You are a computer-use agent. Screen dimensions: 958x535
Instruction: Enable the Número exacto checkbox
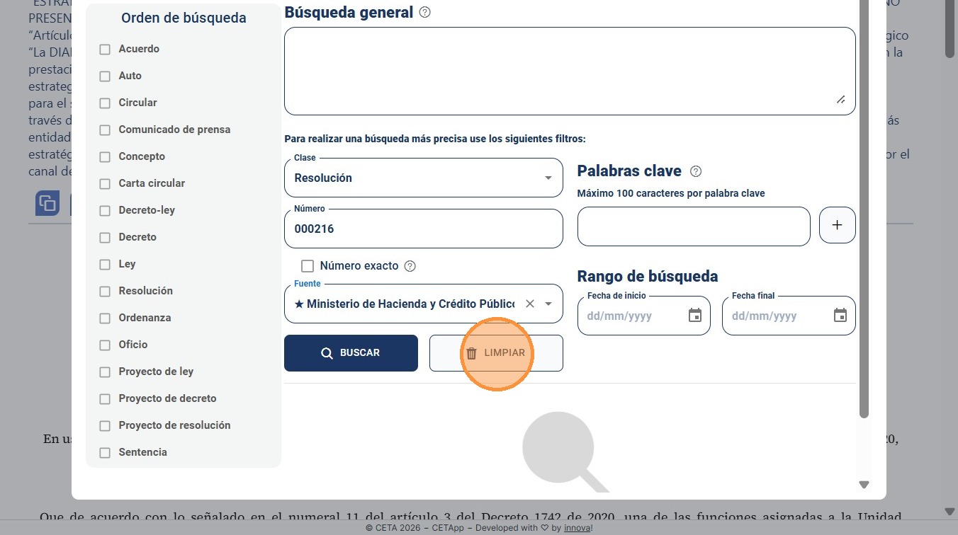click(308, 266)
